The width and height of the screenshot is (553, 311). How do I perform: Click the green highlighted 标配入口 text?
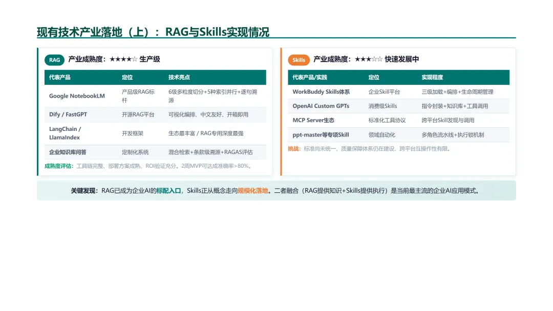pos(168,191)
